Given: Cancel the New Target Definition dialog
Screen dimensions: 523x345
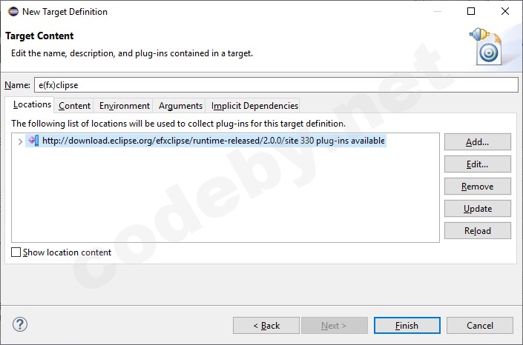Looking at the screenshot, I should [x=480, y=326].
